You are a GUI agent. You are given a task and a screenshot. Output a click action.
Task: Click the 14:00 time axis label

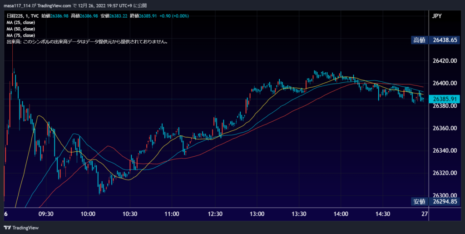(x=341, y=214)
